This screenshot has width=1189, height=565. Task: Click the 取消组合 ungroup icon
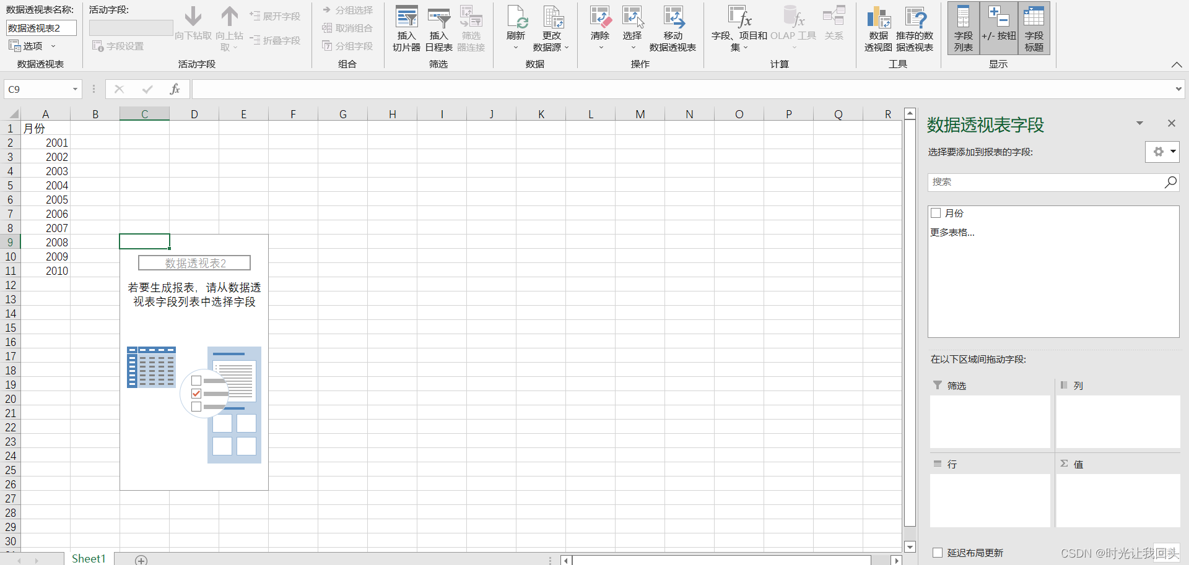[327, 28]
